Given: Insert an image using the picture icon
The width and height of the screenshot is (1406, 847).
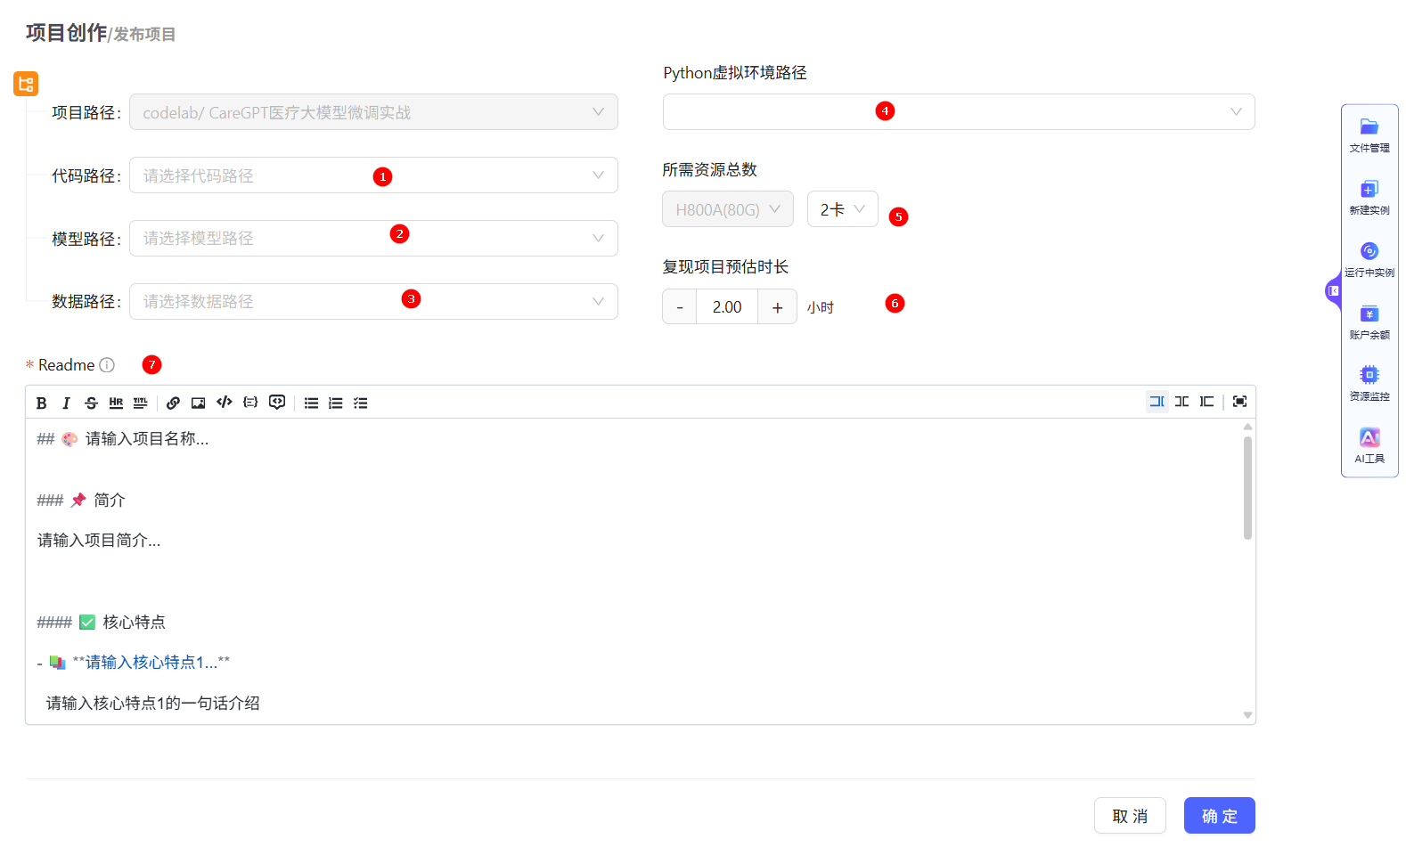Looking at the screenshot, I should coord(198,403).
